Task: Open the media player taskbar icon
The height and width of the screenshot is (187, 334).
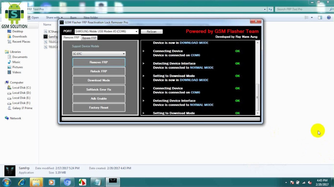Action: [51, 182]
